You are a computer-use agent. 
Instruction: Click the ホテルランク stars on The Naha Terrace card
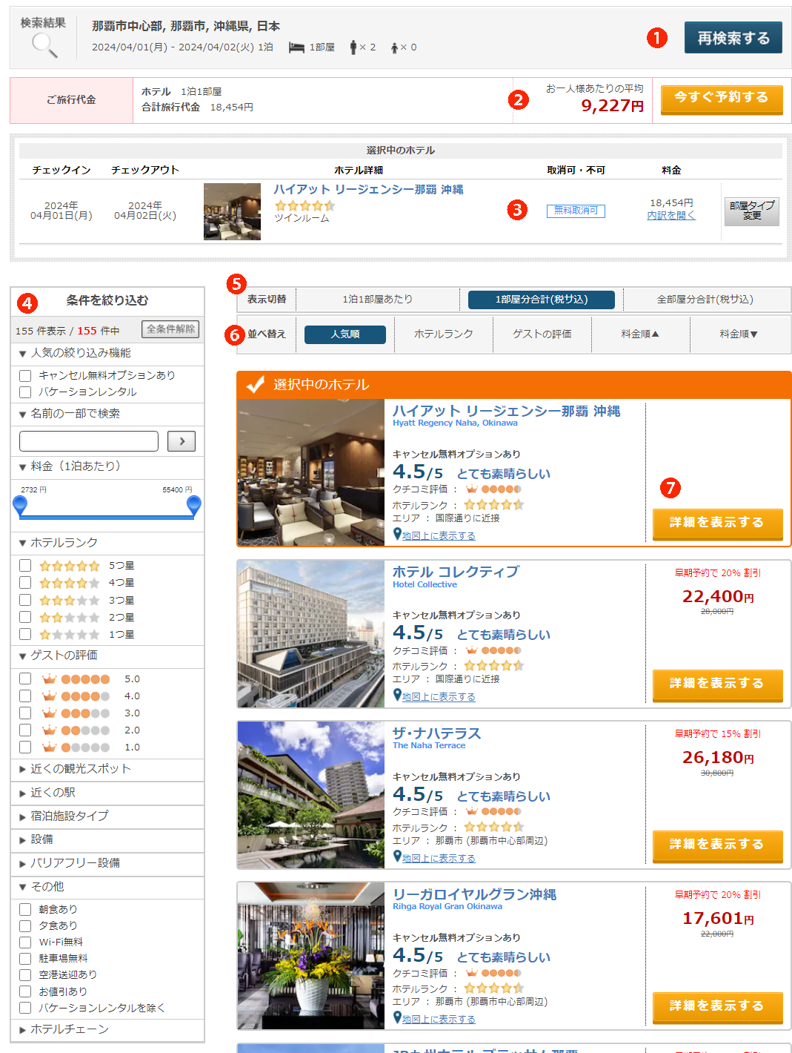coord(494,827)
